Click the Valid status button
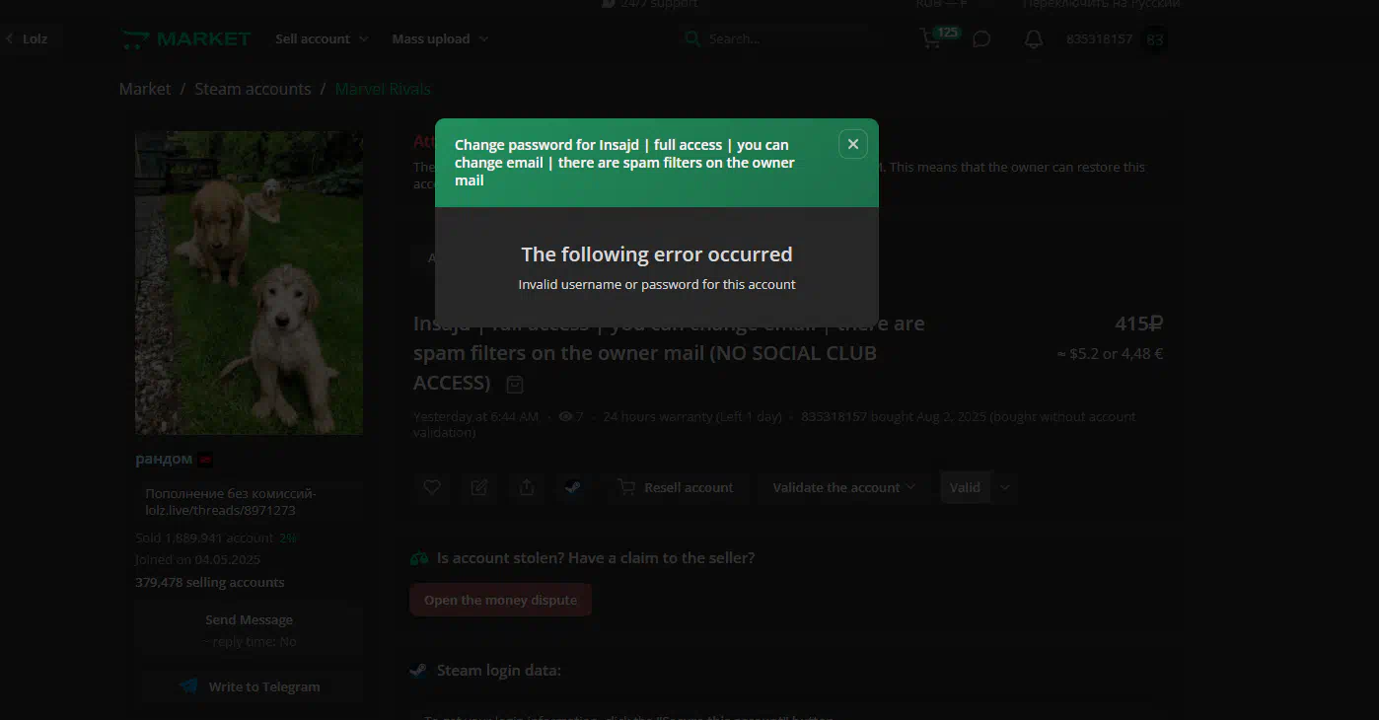The width and height of the screenshot is (1379, 720). 965,487
